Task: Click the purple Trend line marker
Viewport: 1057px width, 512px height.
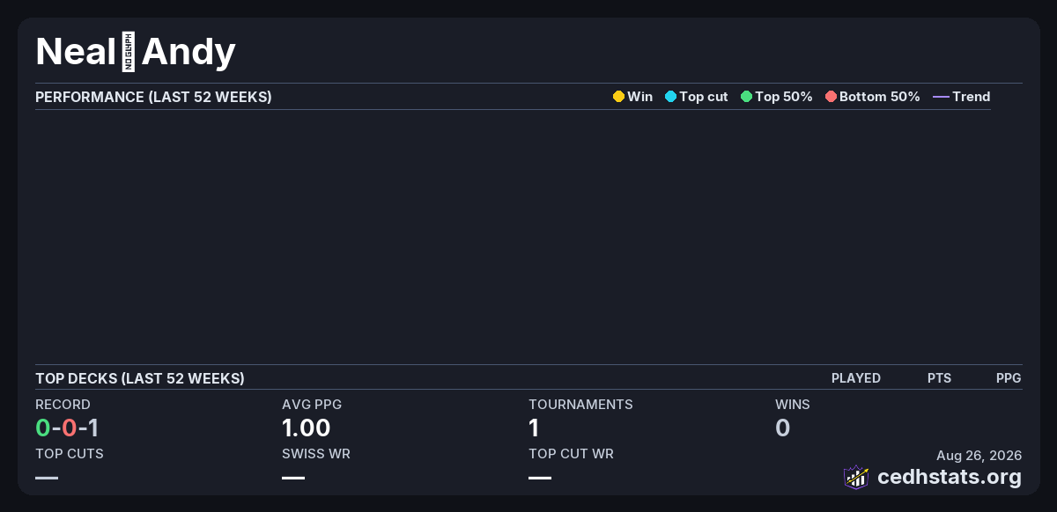Action: click(941, 97)
